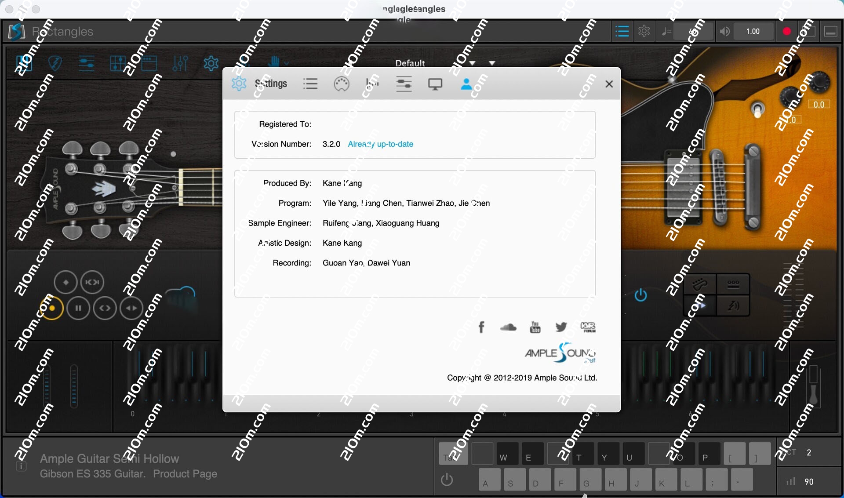Click the 'Rectangles' project title
Image resolution: width=844 pixels, height=498 pixels.
point(62,32)
